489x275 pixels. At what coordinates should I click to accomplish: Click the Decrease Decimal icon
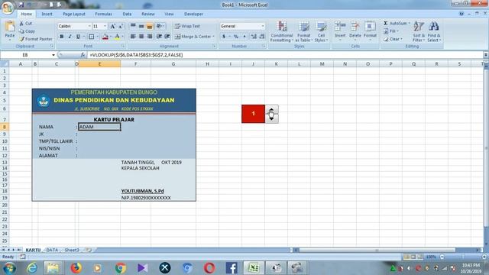tap(261, 37)
